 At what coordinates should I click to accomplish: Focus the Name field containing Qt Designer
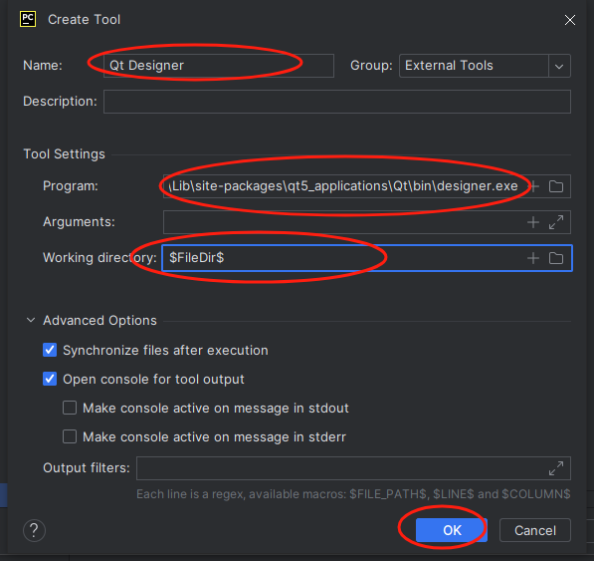click(219, 66)
